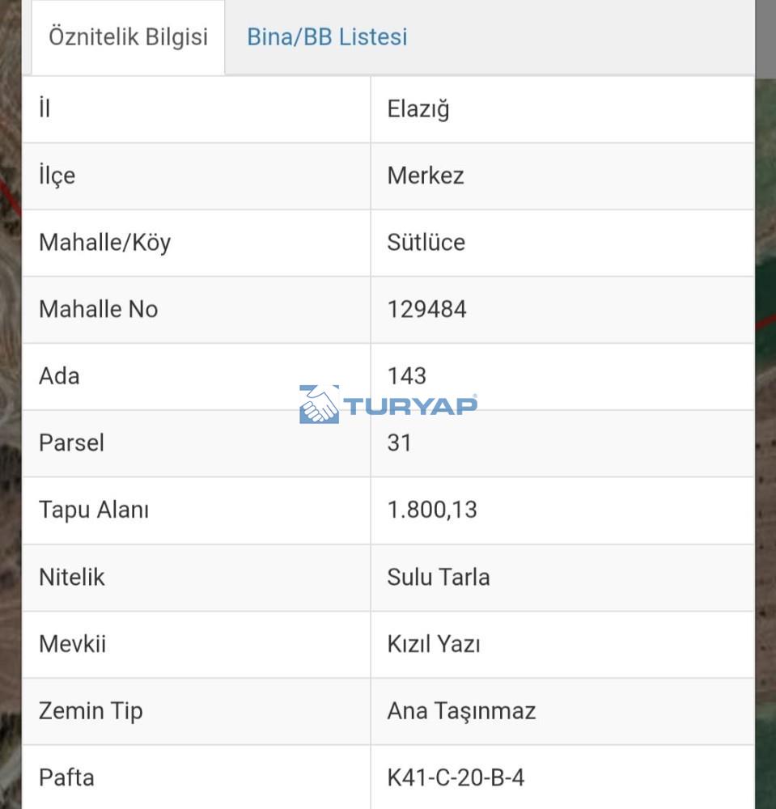Select the Elazığ province value
The height and width of the screenshot is (809, 776).
(418, 109)
